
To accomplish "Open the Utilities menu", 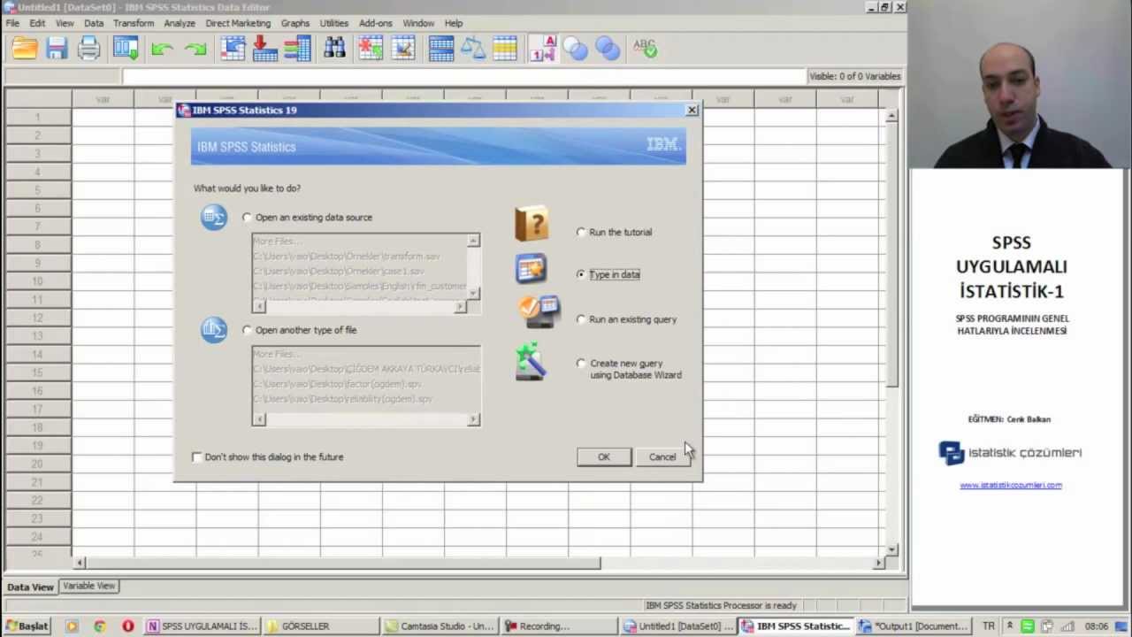I will pyautogui.click(x=334, y=23).
